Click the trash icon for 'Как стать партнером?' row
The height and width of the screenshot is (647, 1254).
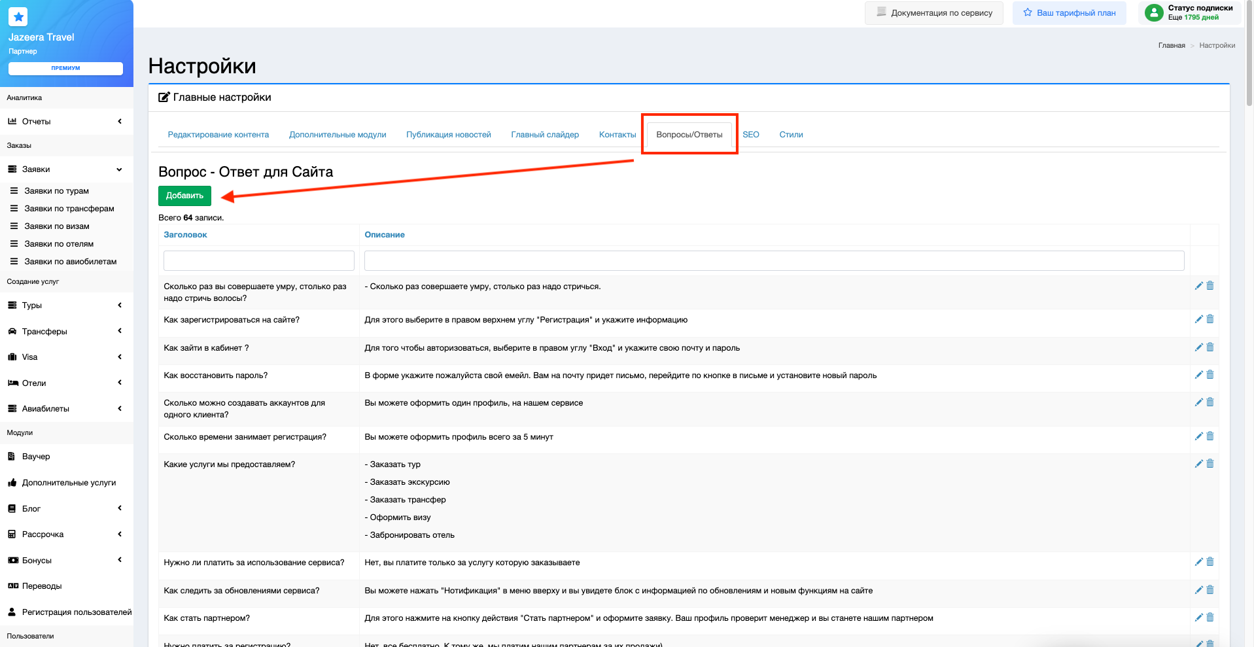coord(1210,618)
